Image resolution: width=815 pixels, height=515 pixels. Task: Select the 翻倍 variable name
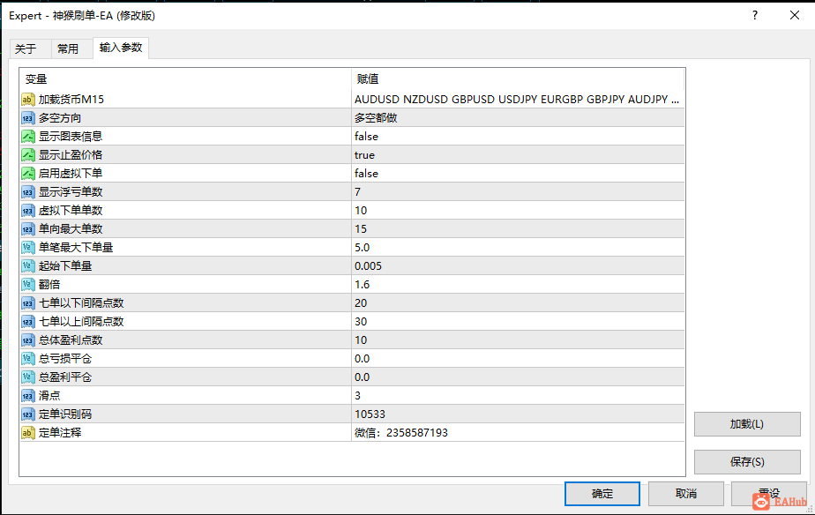(x=49, y=285)
